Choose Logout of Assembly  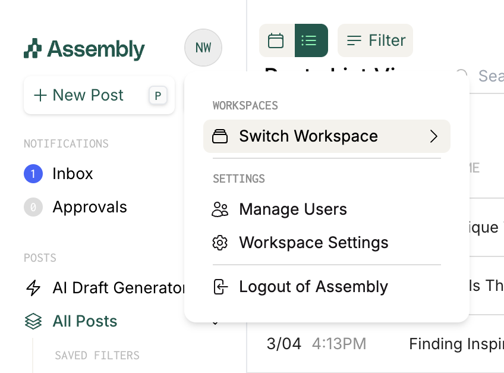(x=313, y=287)
